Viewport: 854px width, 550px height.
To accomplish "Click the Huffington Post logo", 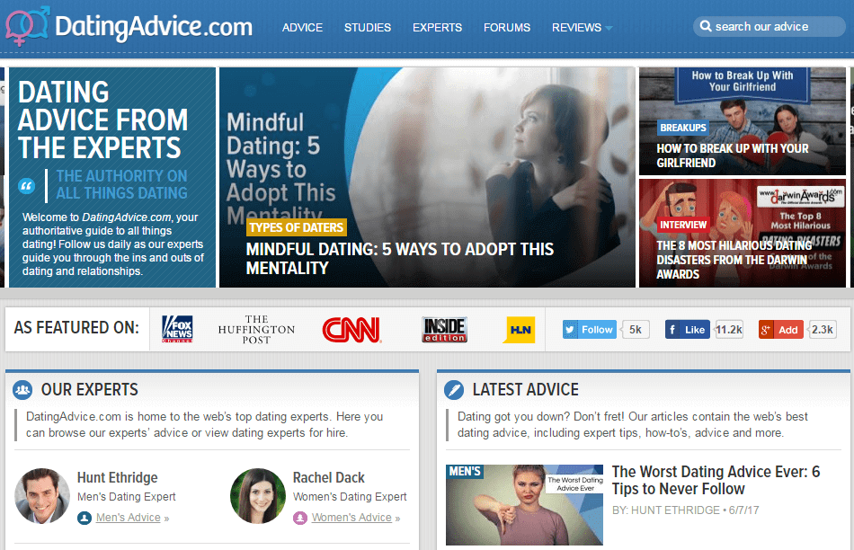I will pos(256,330).
